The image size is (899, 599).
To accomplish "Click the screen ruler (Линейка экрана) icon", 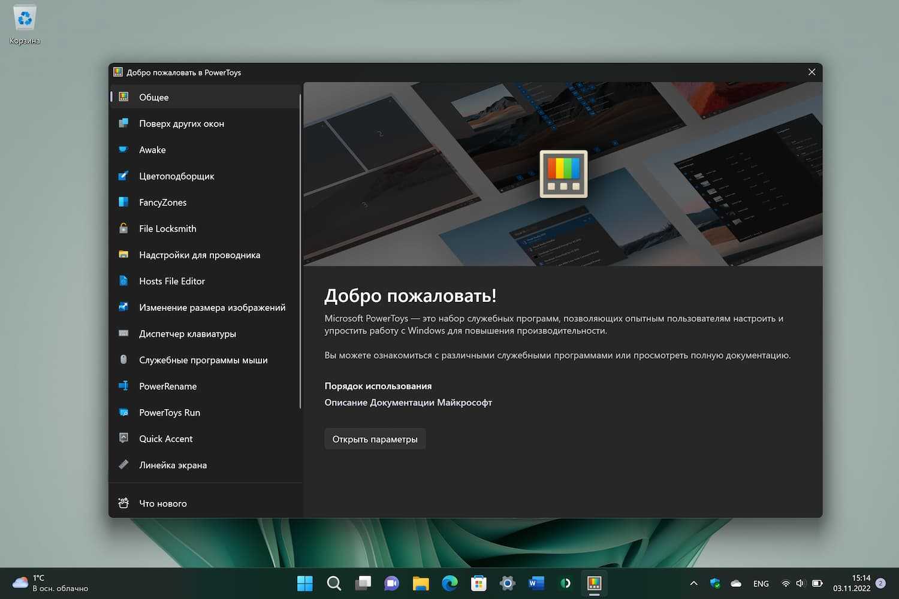I will (123, 465).
